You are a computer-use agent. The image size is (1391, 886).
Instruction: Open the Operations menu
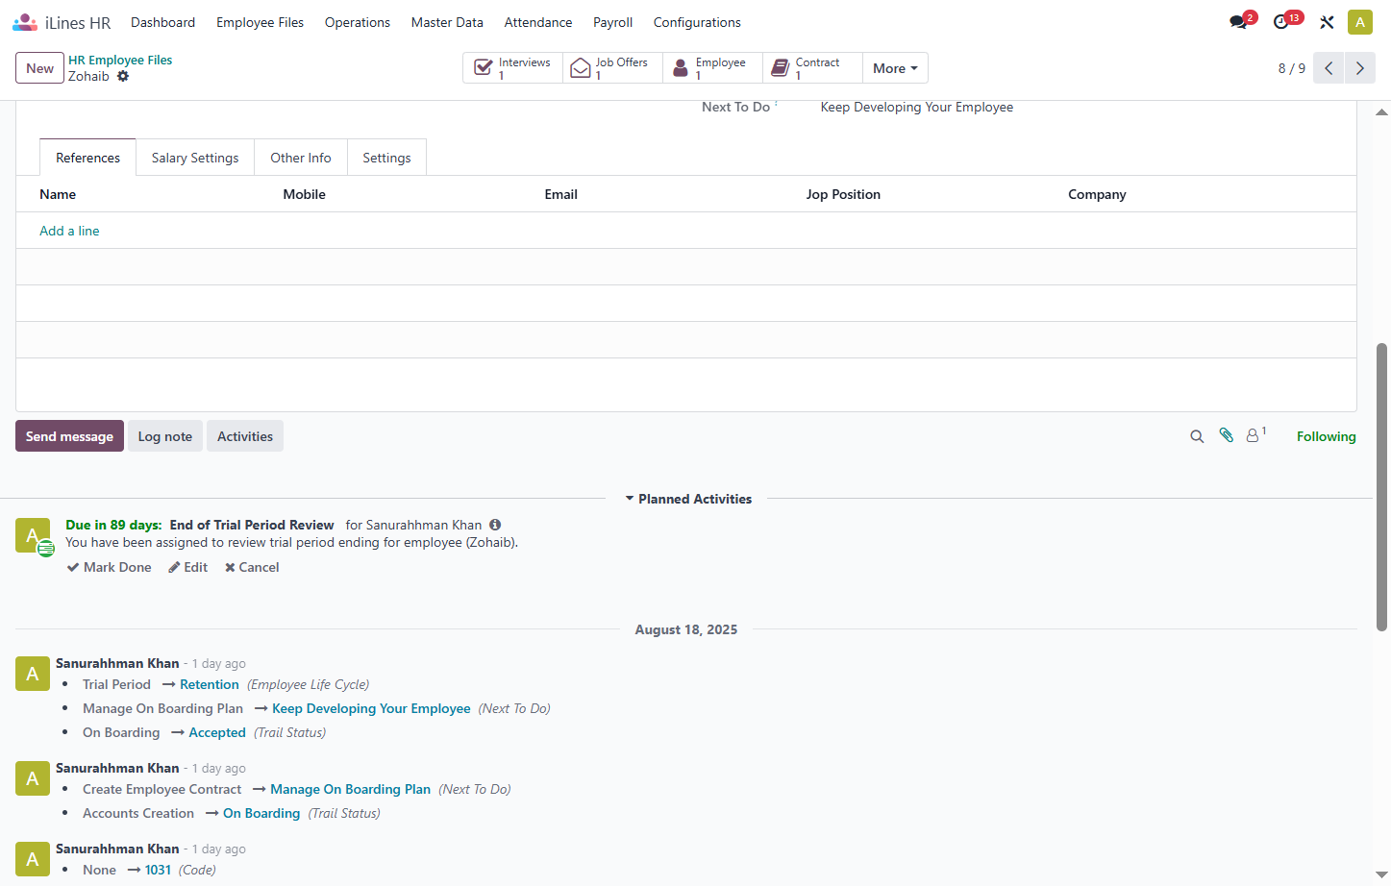point(358,22)
